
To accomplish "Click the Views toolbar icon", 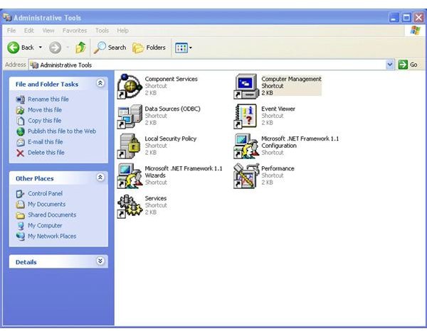I will (x=181, y=48).
